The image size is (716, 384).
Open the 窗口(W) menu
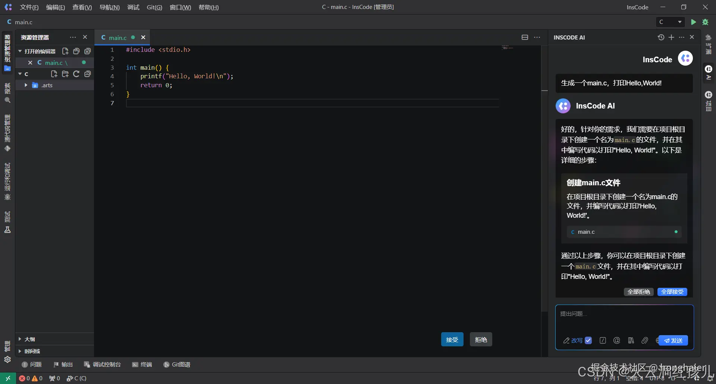(180, 7)
